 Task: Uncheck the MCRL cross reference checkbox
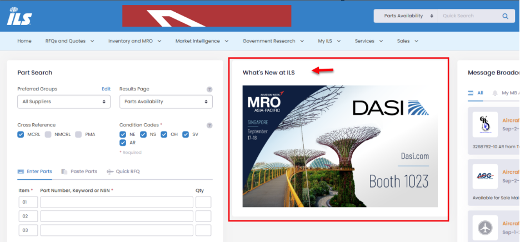pyautogui.click(x=21, y=134)
